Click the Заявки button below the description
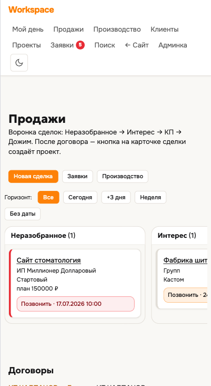211x386 pixels. tap(77, 177)
